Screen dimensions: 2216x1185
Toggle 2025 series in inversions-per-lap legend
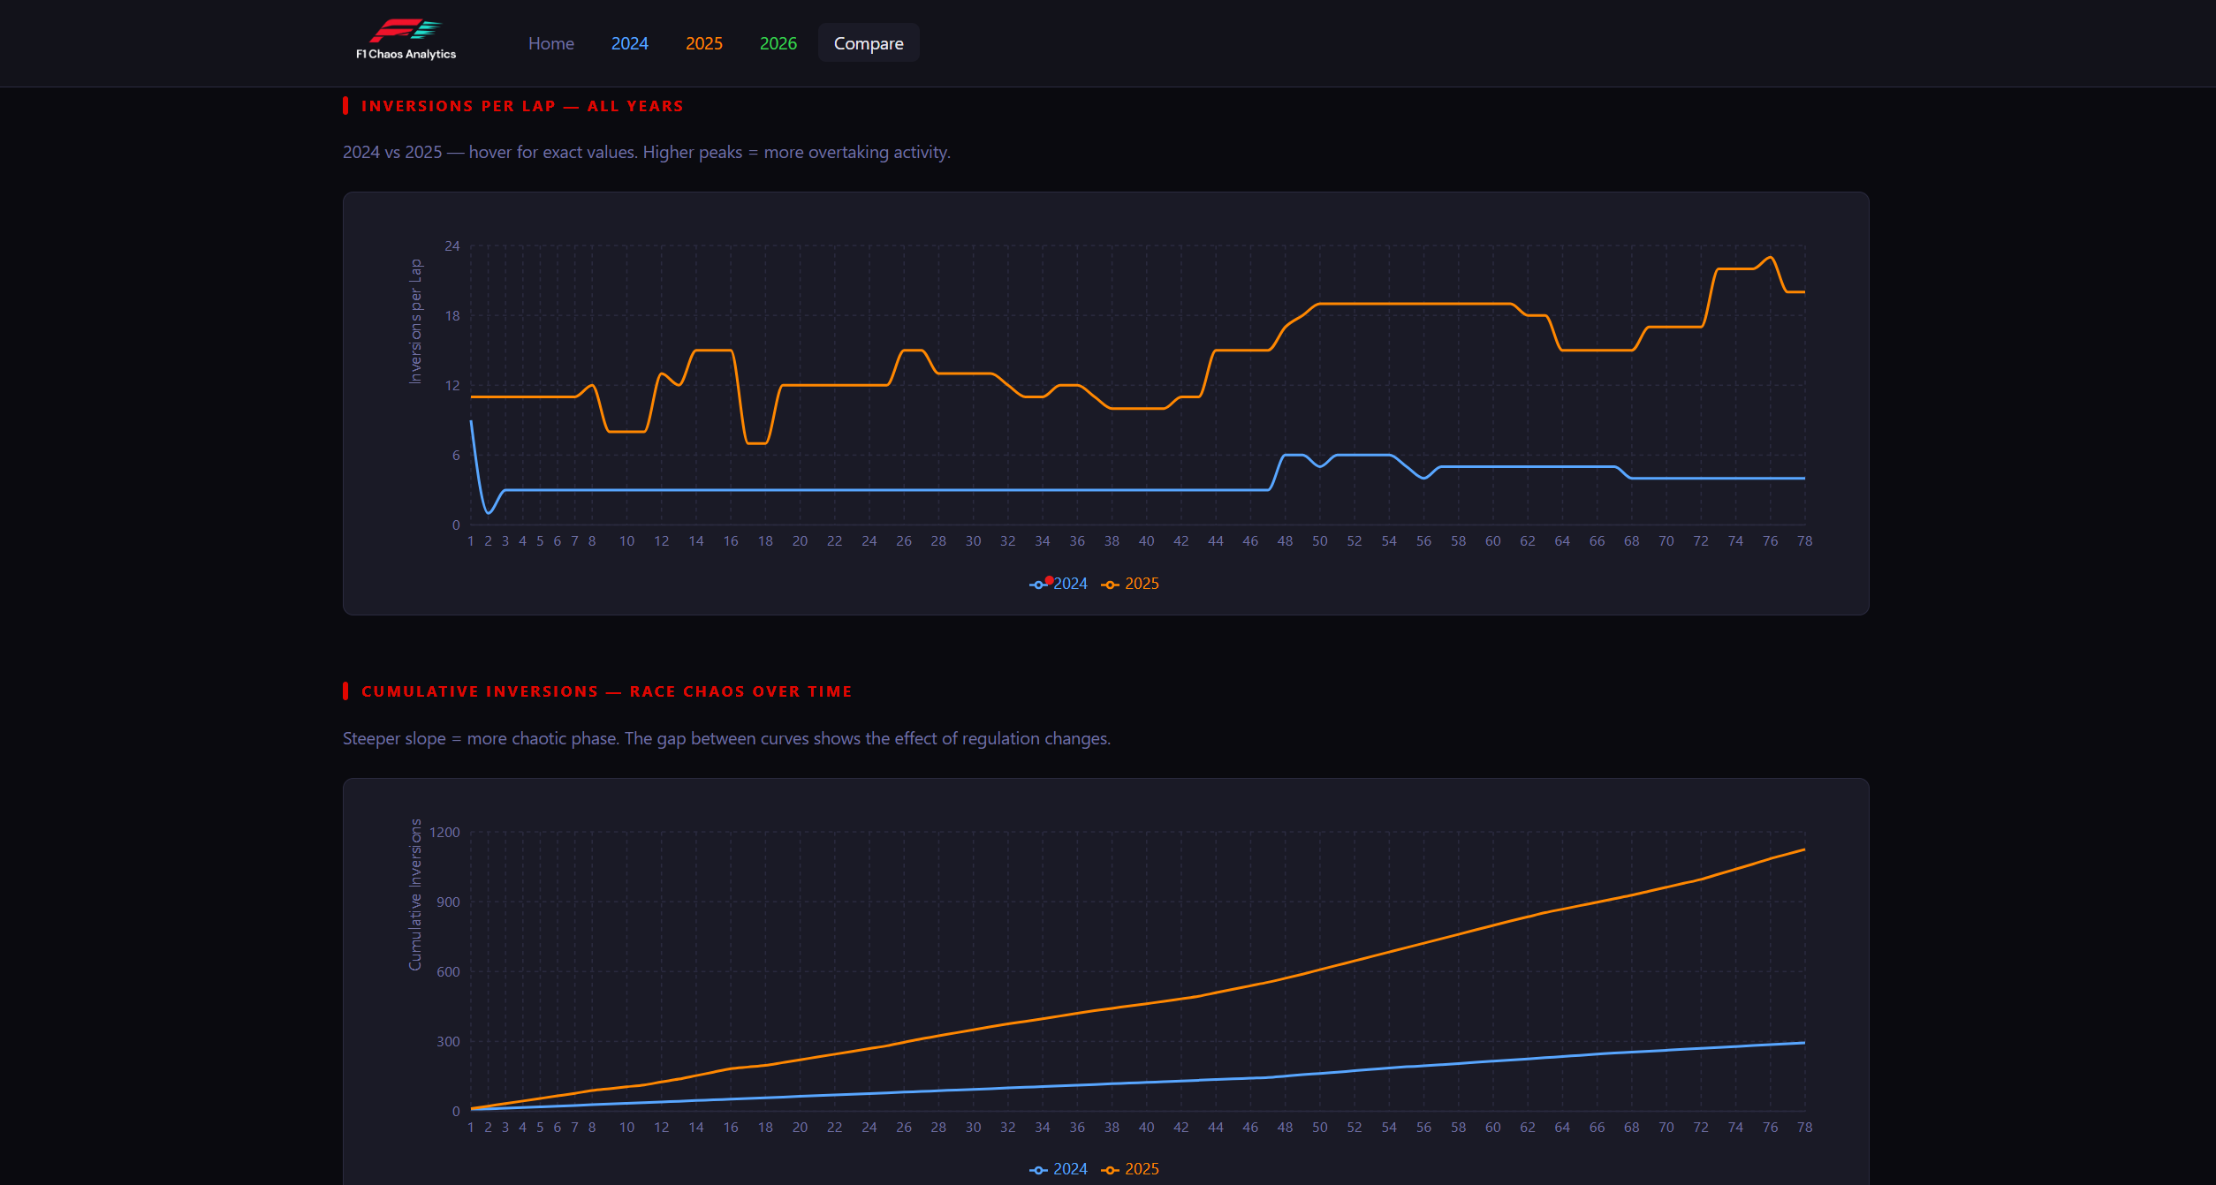click(x=1142, y=584)
